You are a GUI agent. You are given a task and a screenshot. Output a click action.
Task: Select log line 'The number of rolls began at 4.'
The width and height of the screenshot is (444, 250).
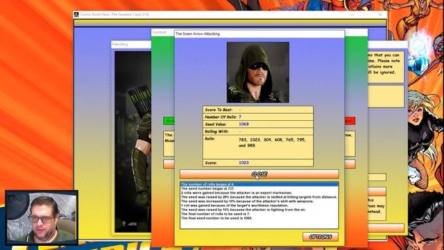pos(259,184)
